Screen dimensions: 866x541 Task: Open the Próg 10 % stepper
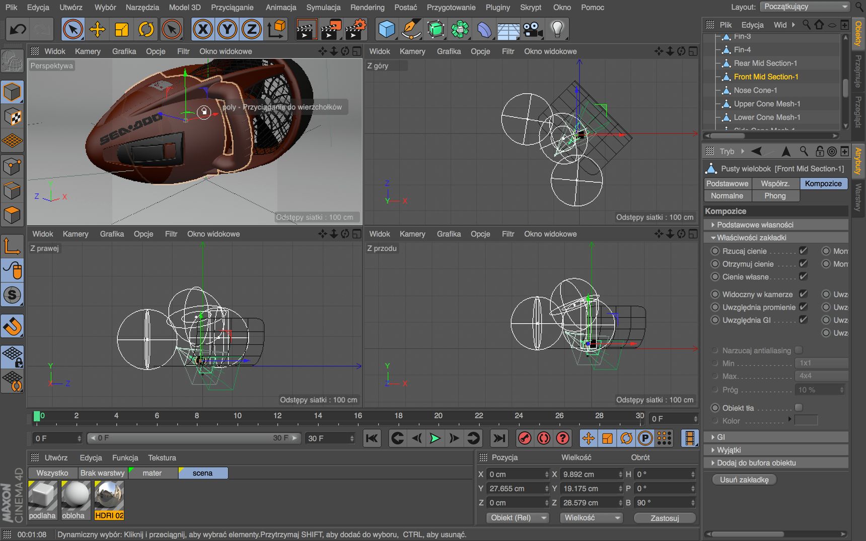841,390
